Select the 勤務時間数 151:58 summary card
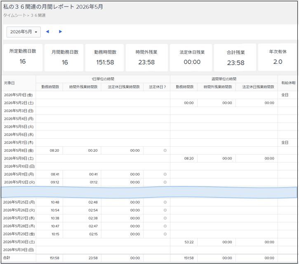This screenshot has height=264, width=299. [104, 57]
